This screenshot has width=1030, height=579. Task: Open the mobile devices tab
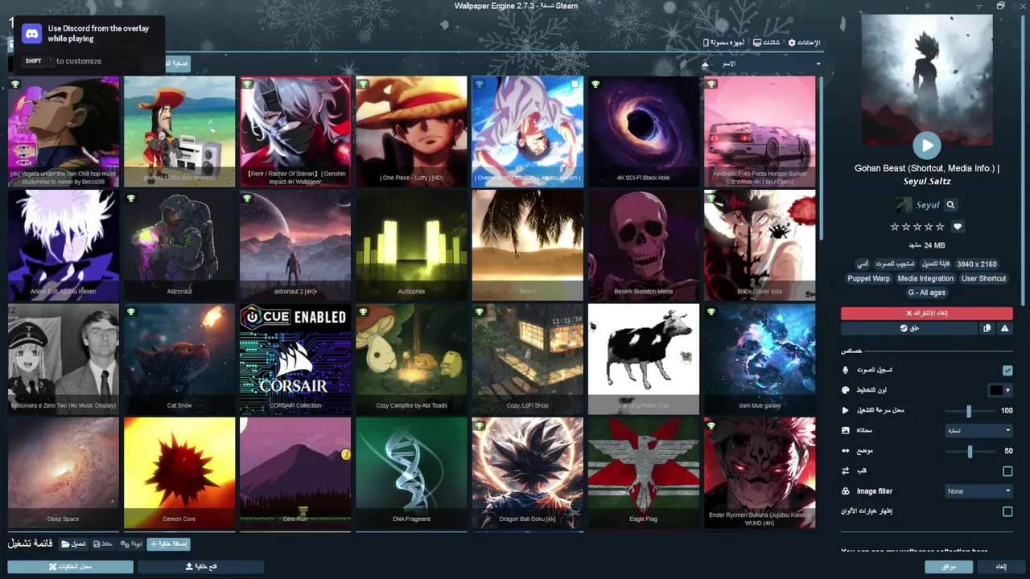click(x=723, y=43)
